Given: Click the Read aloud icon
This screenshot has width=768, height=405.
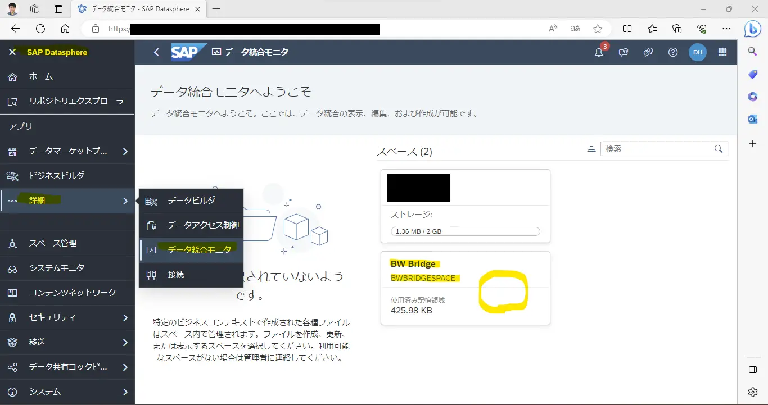Looking at the screenshot, I should click(x=553, y=29).
